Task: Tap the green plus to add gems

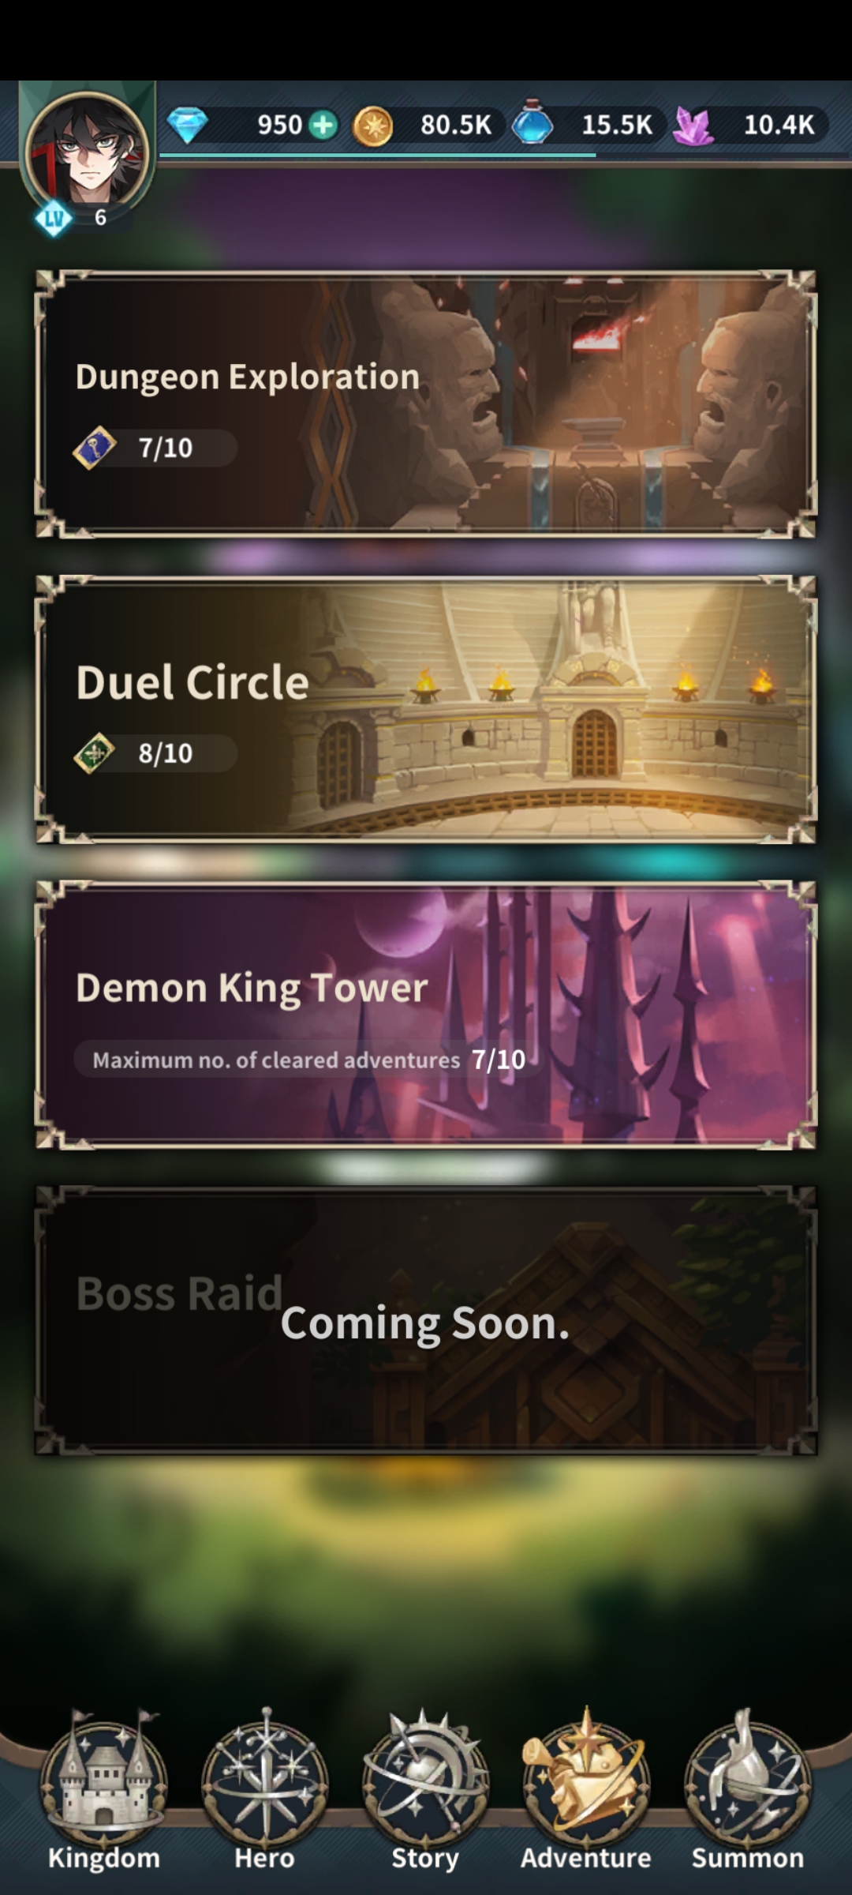Action: tap(323, 125)
